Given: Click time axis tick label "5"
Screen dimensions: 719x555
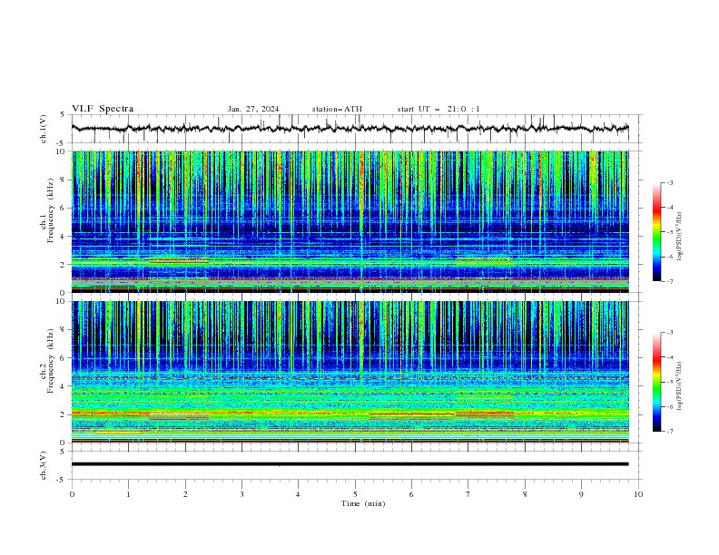Looking at the screenshot, I should pyautogui.click(x=355, y=494).
